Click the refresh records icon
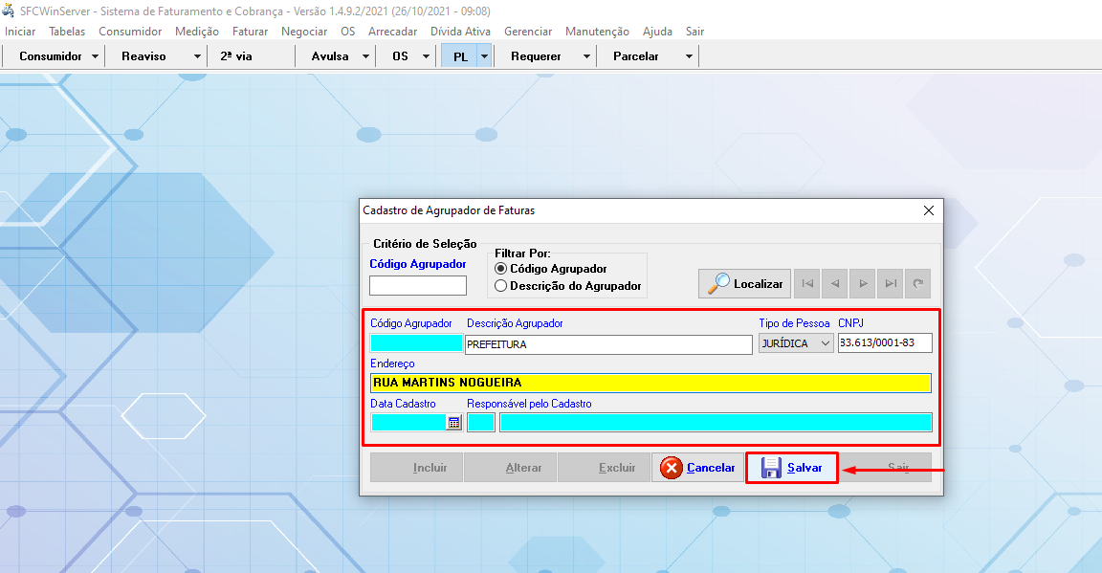 click(x=917, y=283)
